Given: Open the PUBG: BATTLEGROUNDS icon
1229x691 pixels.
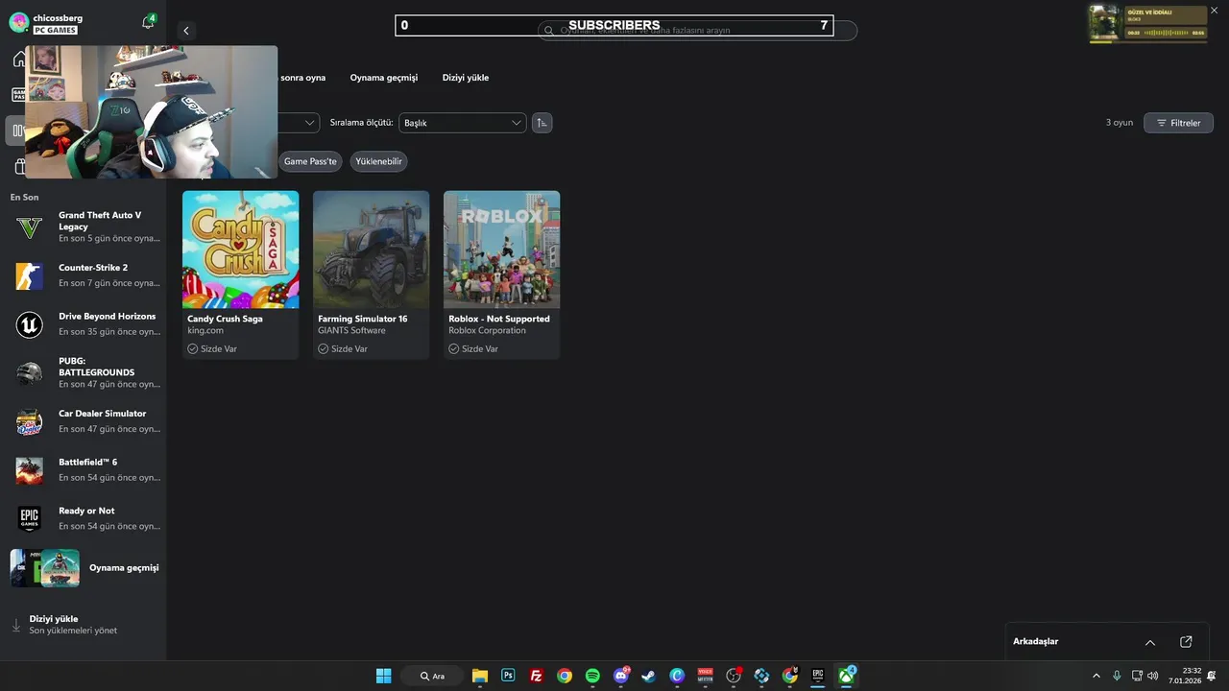Looking at the screenshot, I should point(30,373).
